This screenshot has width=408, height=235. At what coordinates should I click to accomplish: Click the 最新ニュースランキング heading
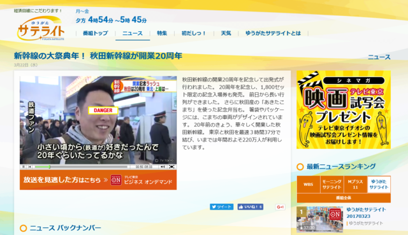click(341, 166)
